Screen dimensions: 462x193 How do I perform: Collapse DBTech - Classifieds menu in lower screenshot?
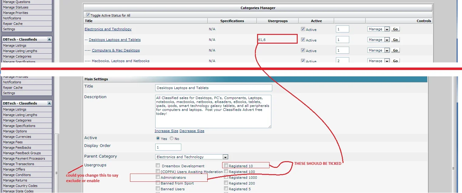point(49,103)
